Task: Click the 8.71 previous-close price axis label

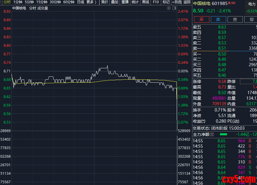Action: [7, 71]
